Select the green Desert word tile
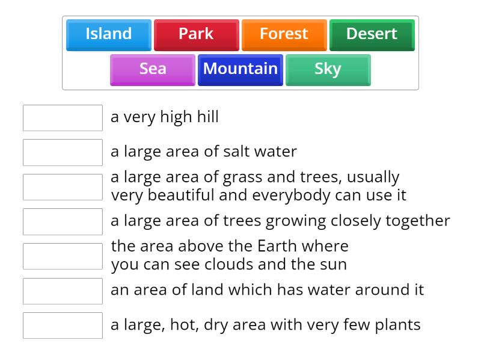Viewport: 481px width, 361px height. (372, 35)
